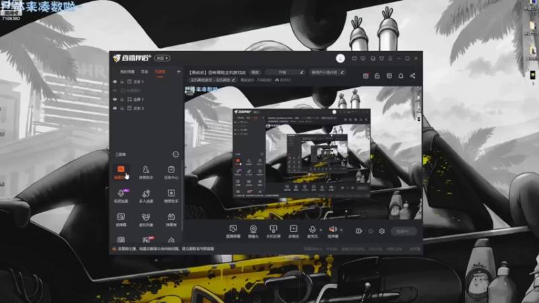Screen dimensions: 539x303
Task: Open the 榜单助手 tool
Action: point(171,196)
